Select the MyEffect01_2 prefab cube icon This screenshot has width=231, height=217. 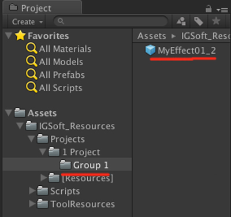[150, 50]
